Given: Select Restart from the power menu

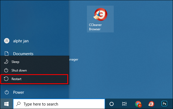Looking at the screenshot, I should 34,79.
